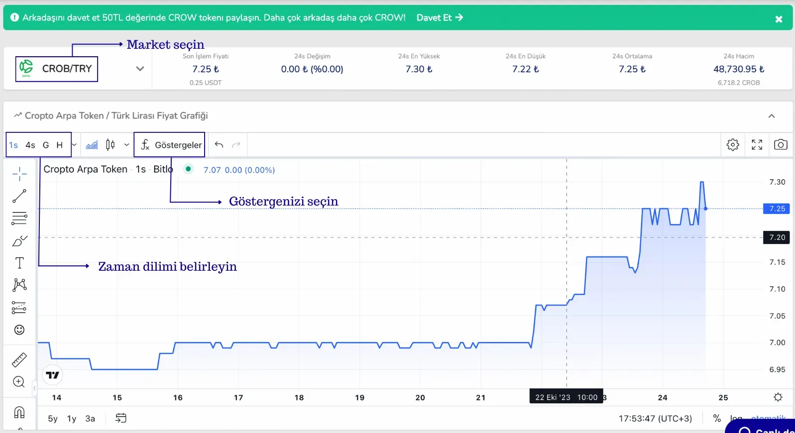Switch to the 4s time interval

click(30, 145)
